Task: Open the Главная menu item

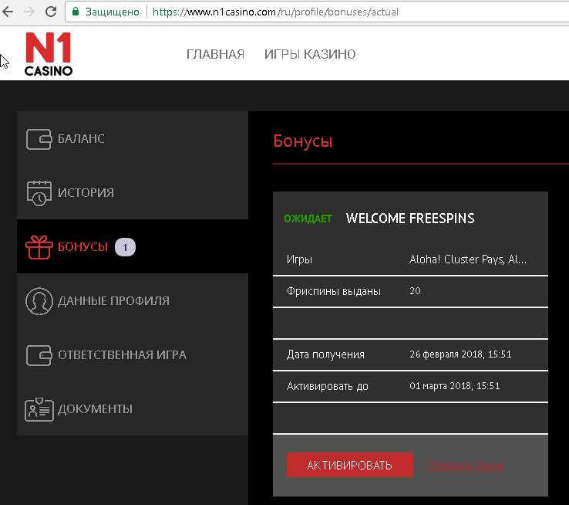Action: (216, 54)
